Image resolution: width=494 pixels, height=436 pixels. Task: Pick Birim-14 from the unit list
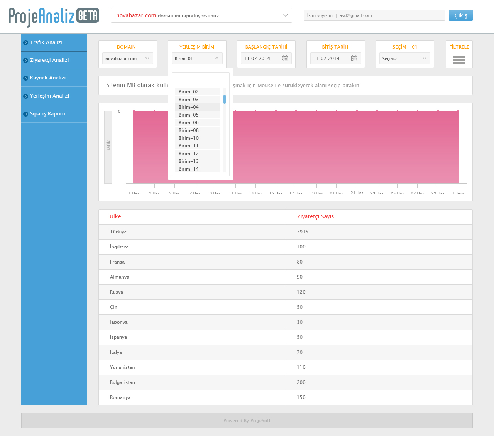coord(189,169)
